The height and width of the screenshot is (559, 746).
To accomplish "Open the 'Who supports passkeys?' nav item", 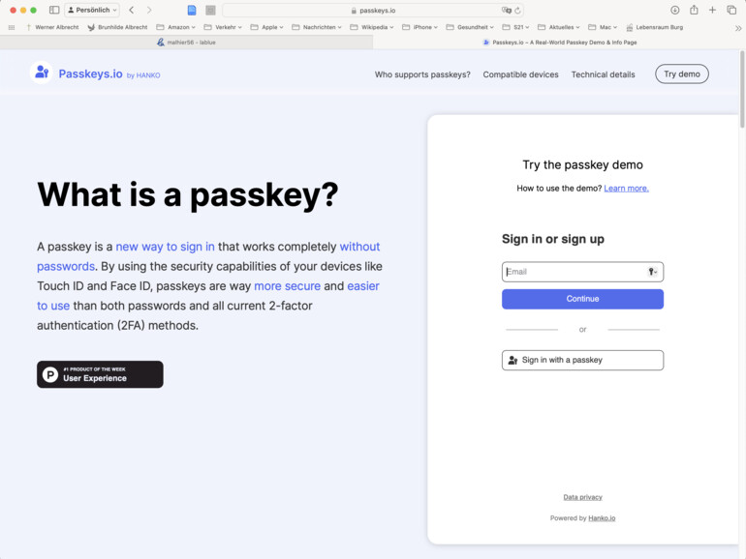I will pyautogui.click(x=422, y=74).
